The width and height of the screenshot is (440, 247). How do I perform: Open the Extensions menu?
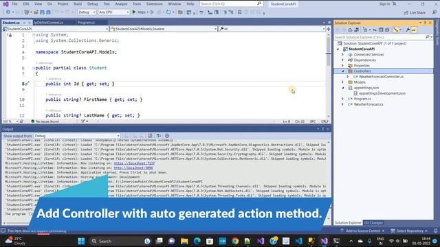pyautogui.click(x=154, y=3)
